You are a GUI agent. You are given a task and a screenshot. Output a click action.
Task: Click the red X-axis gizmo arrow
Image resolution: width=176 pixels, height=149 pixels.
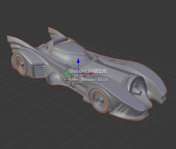click(x=91, y=73)
